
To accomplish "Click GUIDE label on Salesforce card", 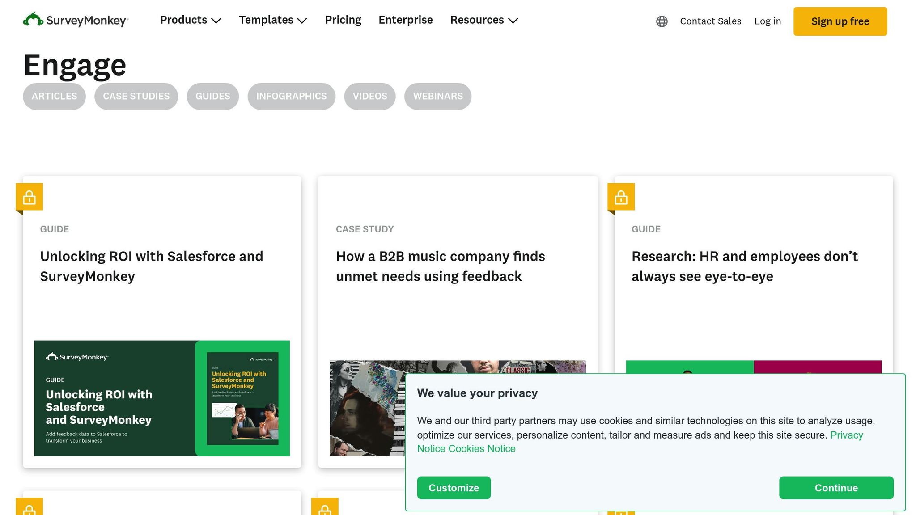I will click(55, 229).
